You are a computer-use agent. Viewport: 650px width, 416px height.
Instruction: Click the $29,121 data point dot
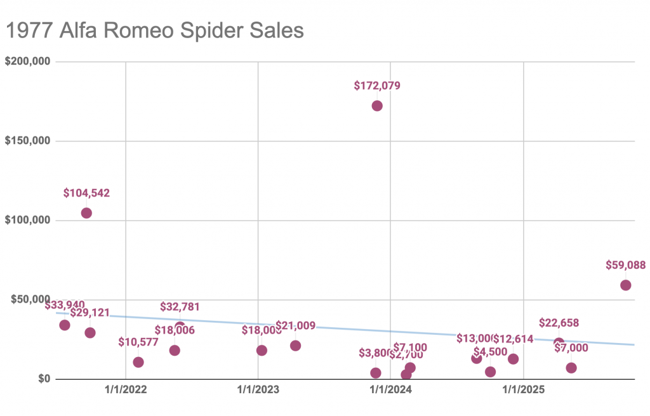pyautogui.click(x=90, y=333)
